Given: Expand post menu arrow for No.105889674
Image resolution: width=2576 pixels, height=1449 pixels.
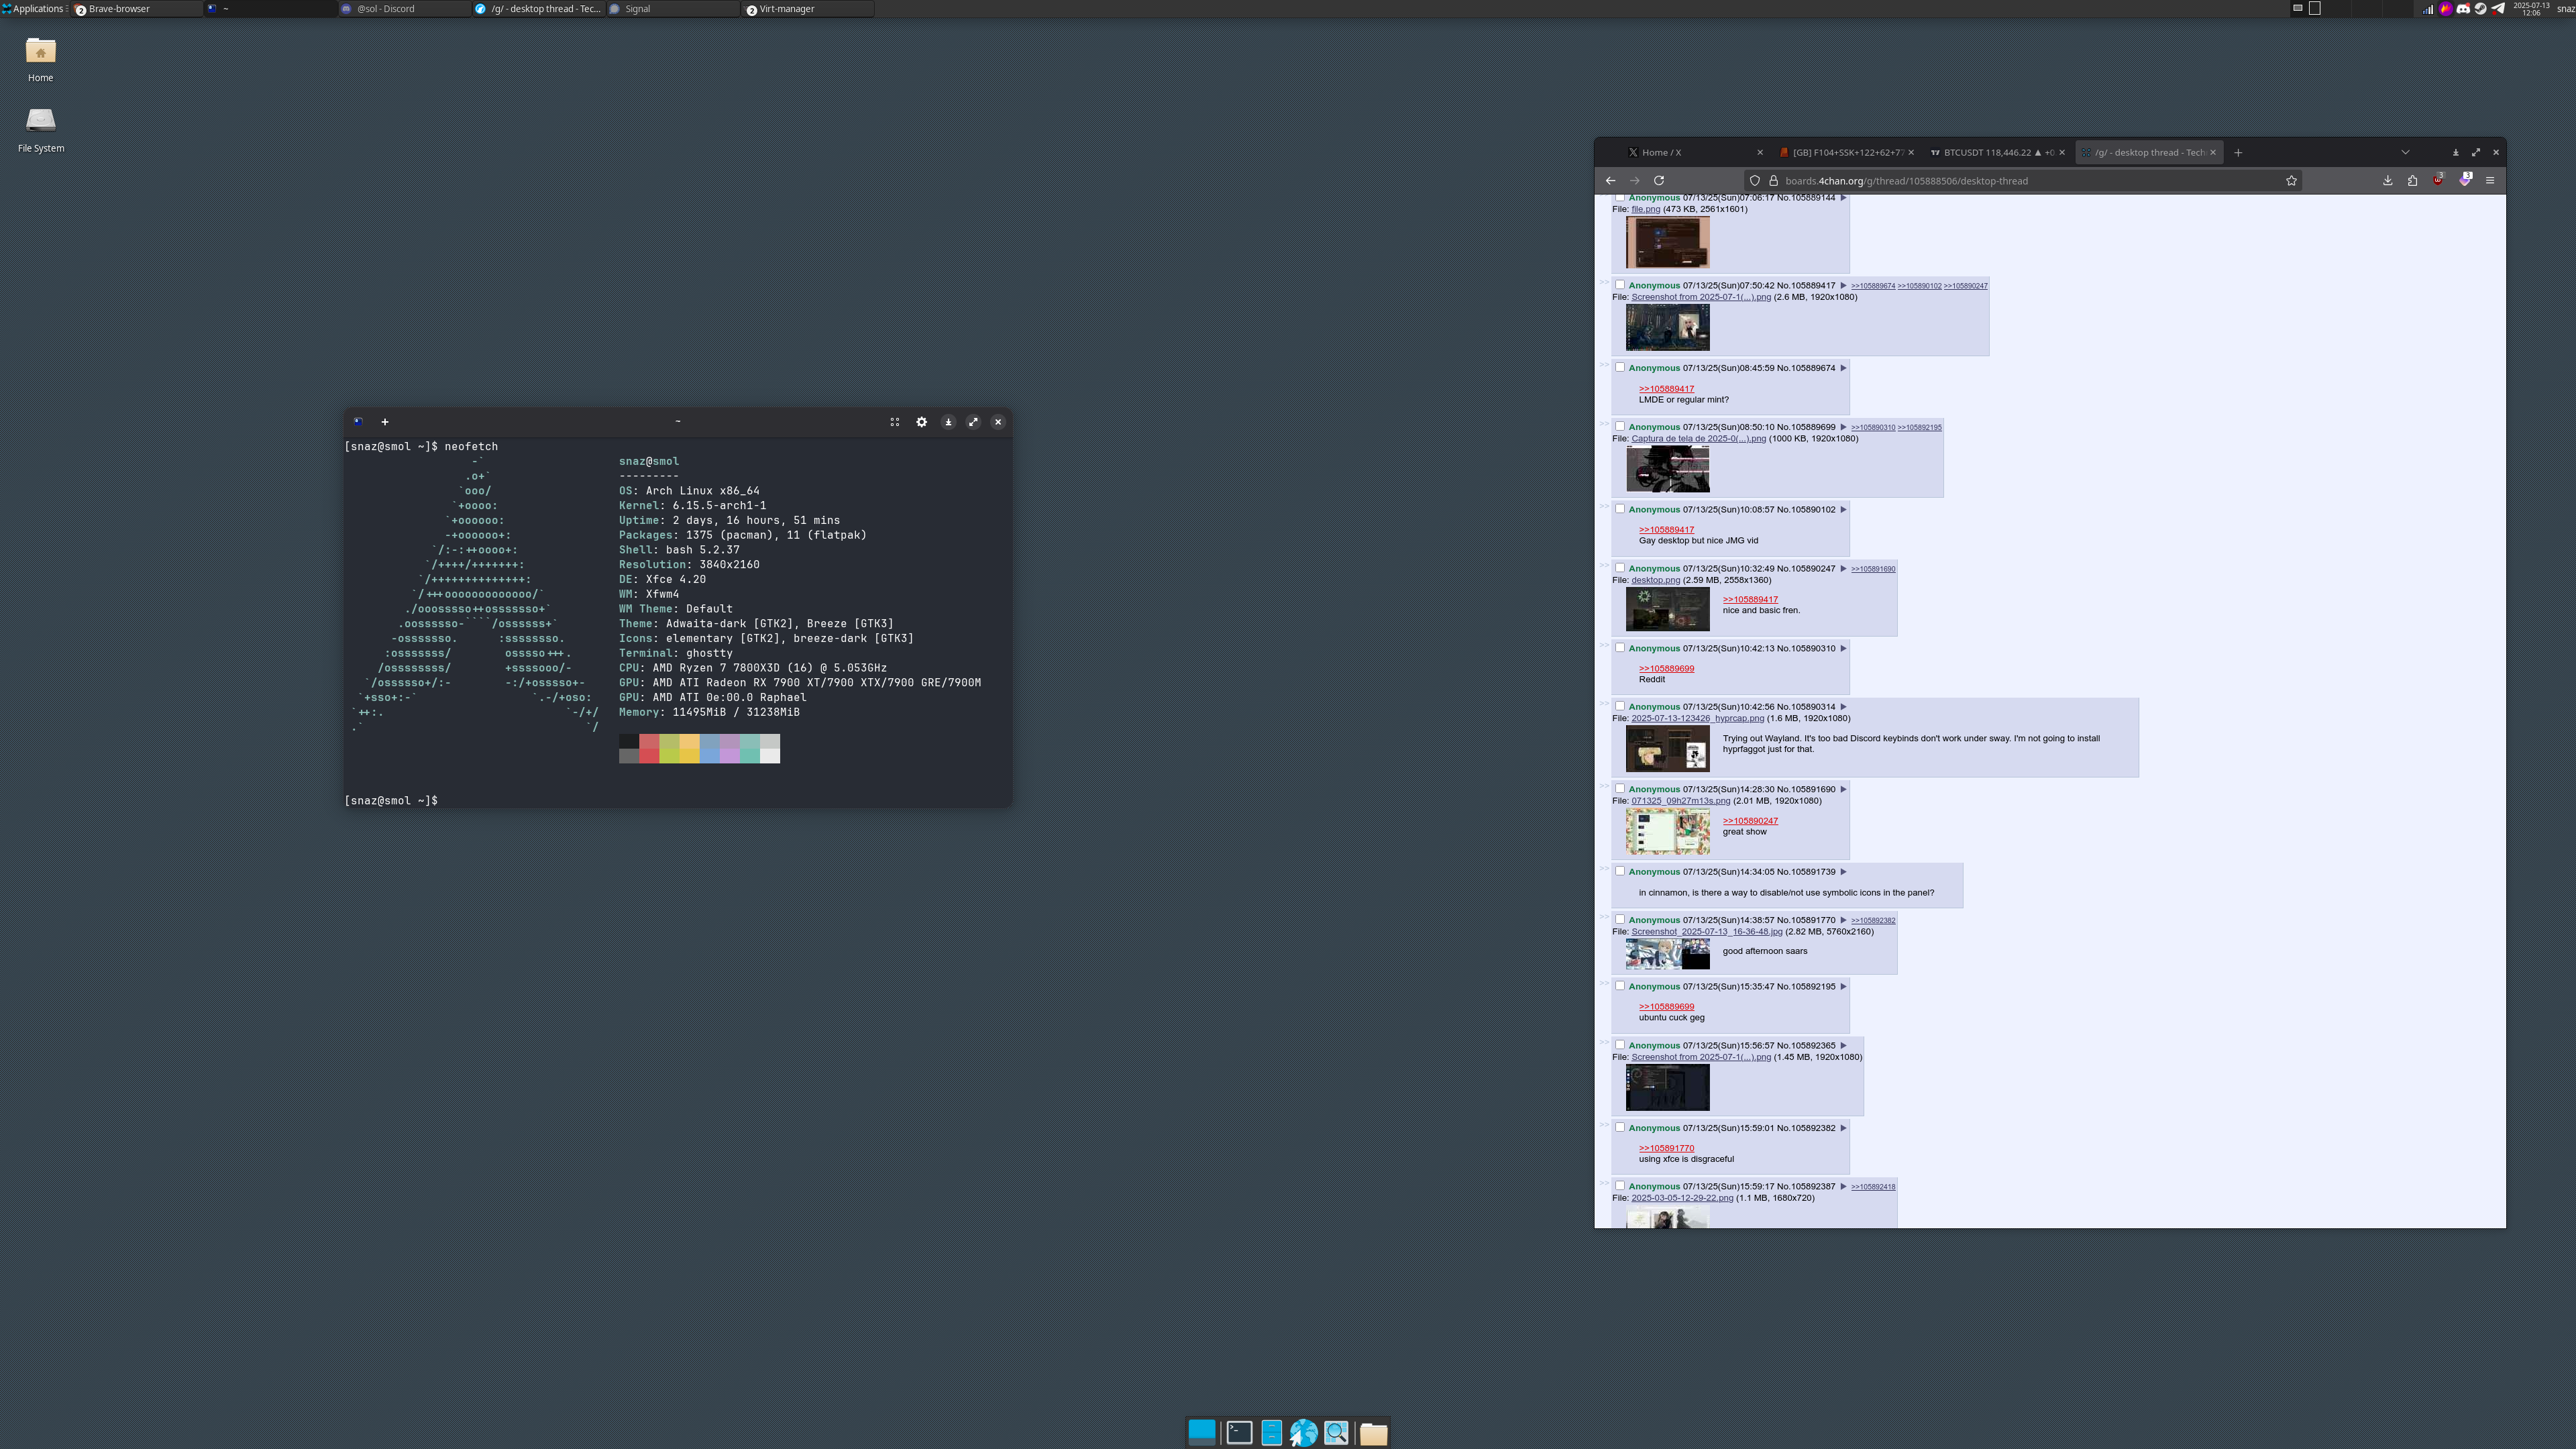Looking at the screenshot, I should (1843, 368).
